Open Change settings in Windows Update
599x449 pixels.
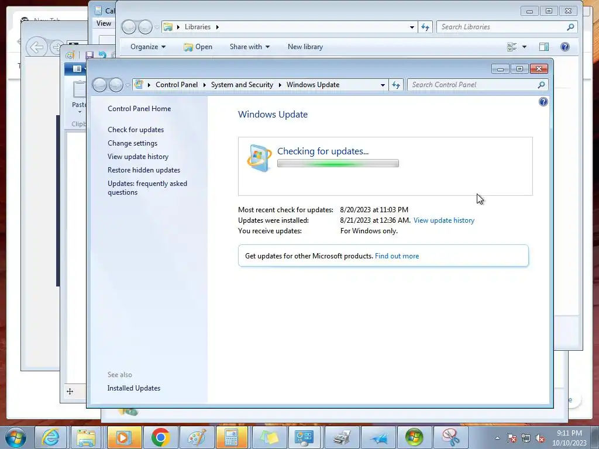(133, 143)
